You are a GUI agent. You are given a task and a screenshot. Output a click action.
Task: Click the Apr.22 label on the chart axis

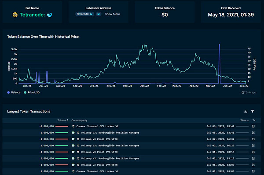click(x=194, y=86)
